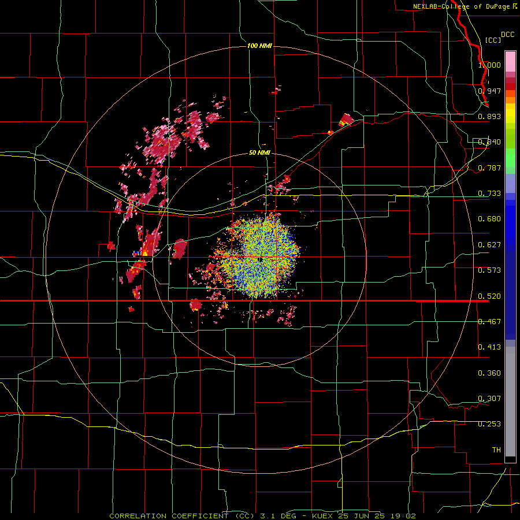Screen dimensions: 520x520
Task: Click the 0.840 legend value
Action: (489, 142)
